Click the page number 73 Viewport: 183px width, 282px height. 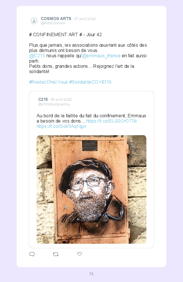coord(91,274)
